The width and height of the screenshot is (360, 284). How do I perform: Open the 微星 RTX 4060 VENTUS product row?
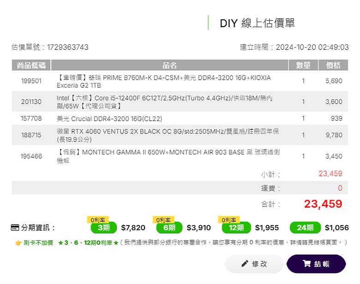click(x=180, y=135)
